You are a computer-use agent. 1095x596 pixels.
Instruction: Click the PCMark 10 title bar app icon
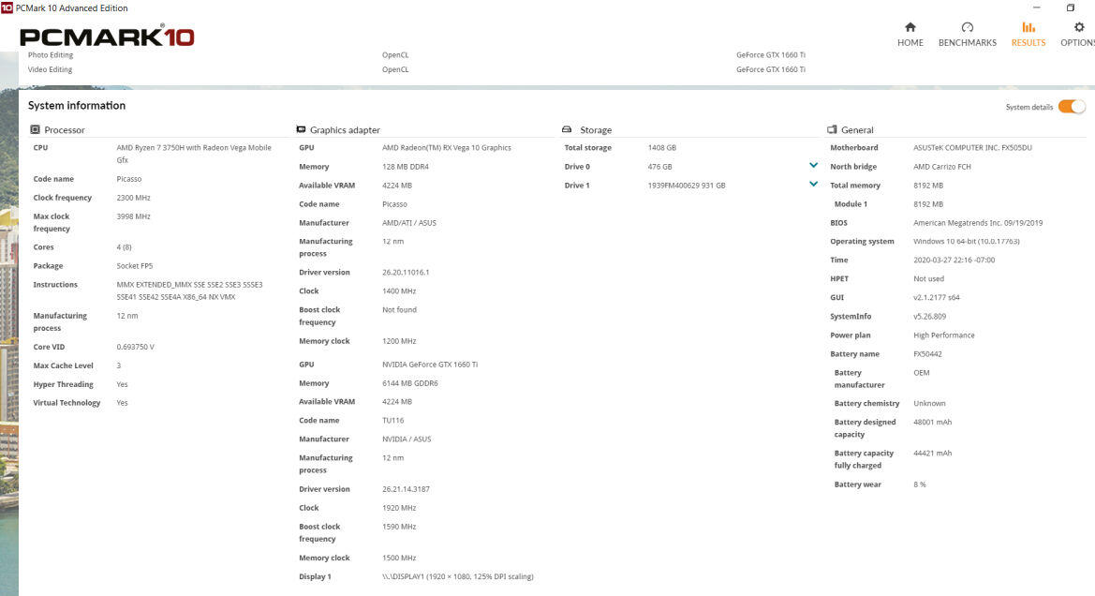7,7
